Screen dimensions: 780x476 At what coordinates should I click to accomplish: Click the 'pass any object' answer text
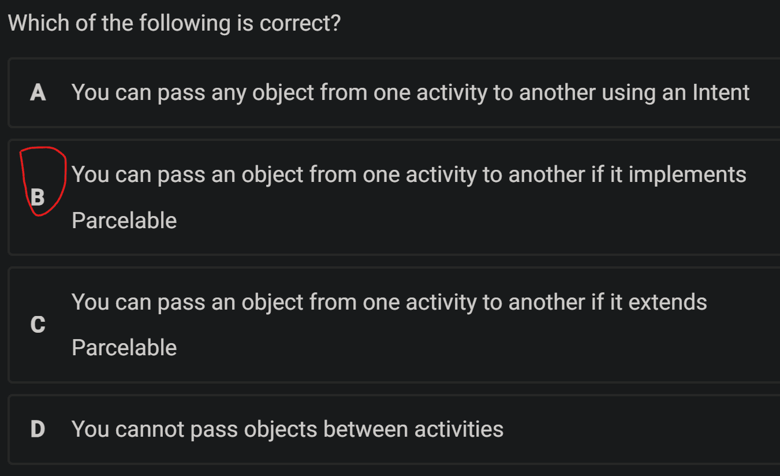coord(410,92)
